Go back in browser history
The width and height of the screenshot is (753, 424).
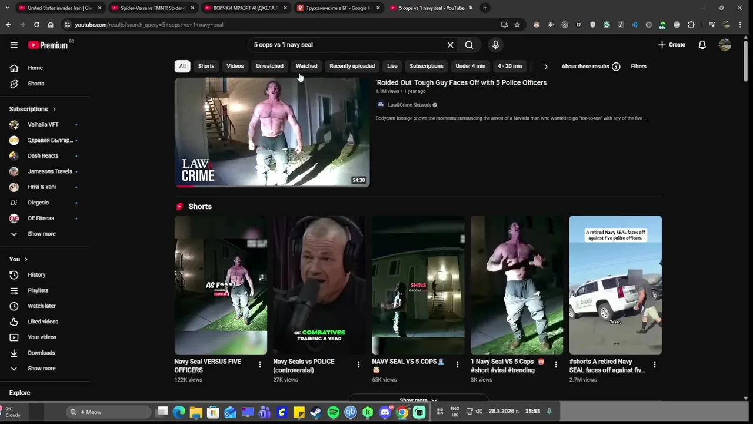[x=8, y=25]
